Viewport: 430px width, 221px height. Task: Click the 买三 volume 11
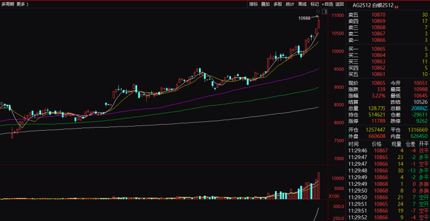click(x=425, y=61)
